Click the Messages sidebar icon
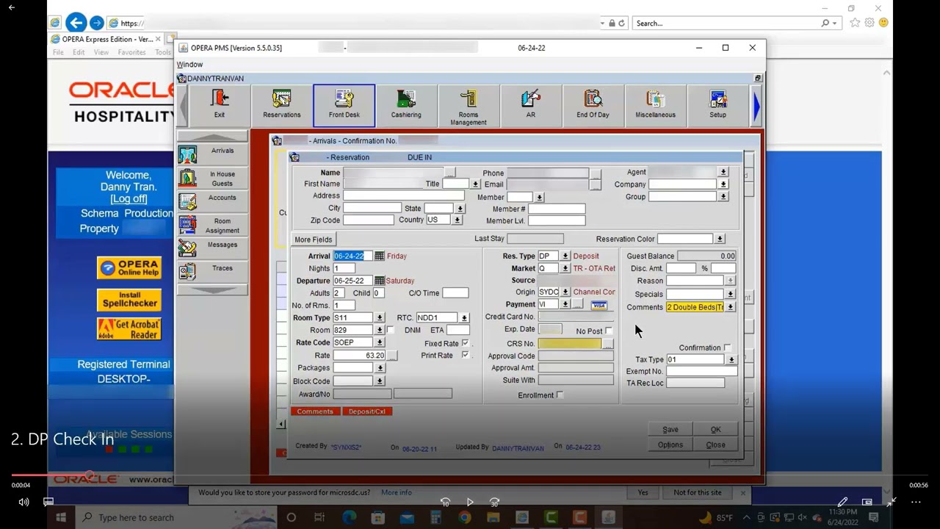 click(x=187, y=248)
